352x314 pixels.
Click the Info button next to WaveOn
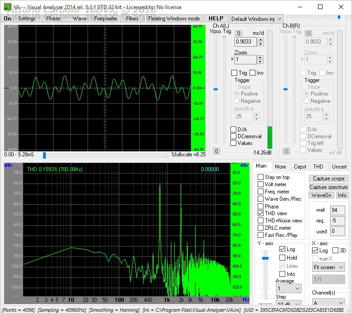[342, 195]
